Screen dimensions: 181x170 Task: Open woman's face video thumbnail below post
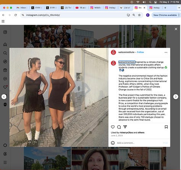coord(95,159)
